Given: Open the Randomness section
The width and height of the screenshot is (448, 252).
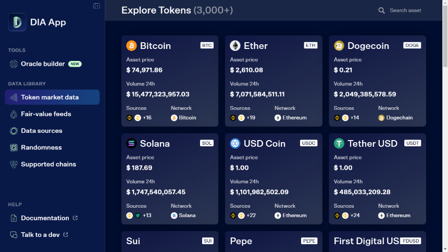Looking at the screenshot, I should [x=41, y=147].
